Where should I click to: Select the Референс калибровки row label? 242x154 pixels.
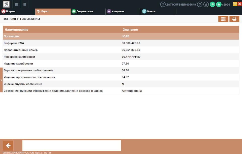point(19,57)
